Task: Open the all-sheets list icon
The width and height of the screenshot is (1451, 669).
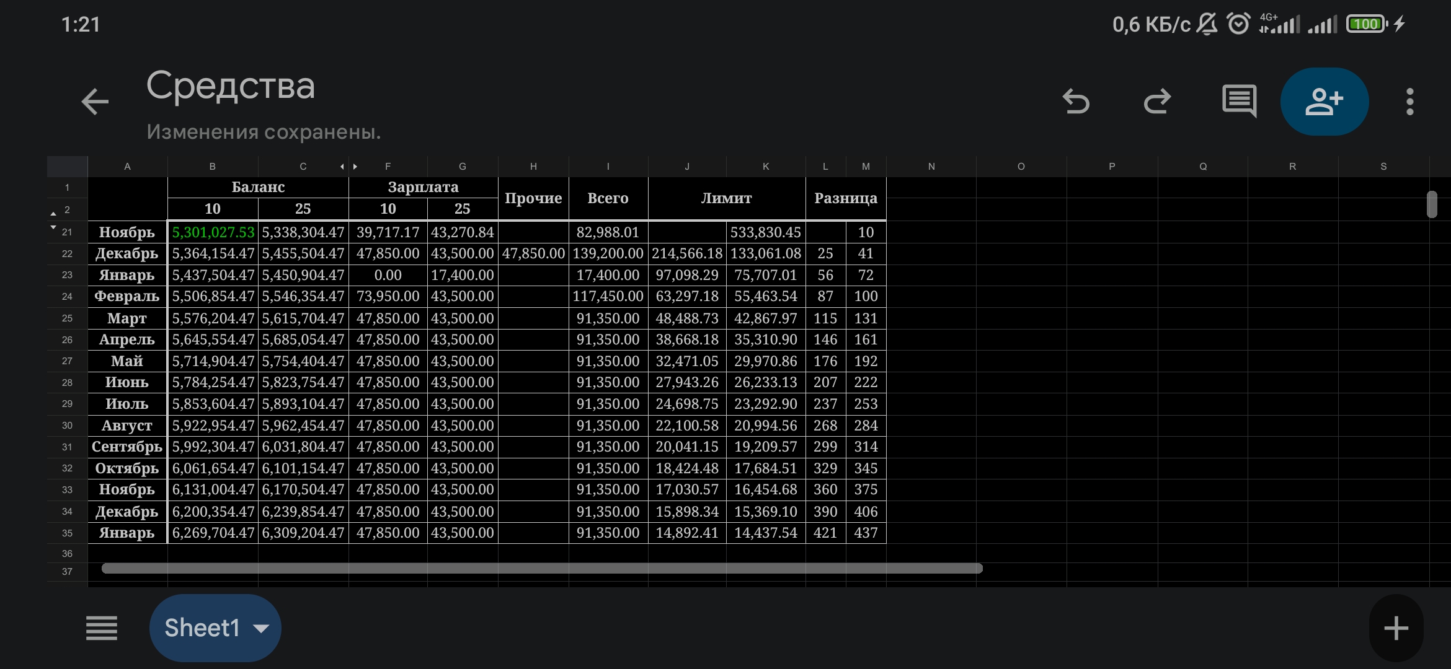Action: point(101,628)
